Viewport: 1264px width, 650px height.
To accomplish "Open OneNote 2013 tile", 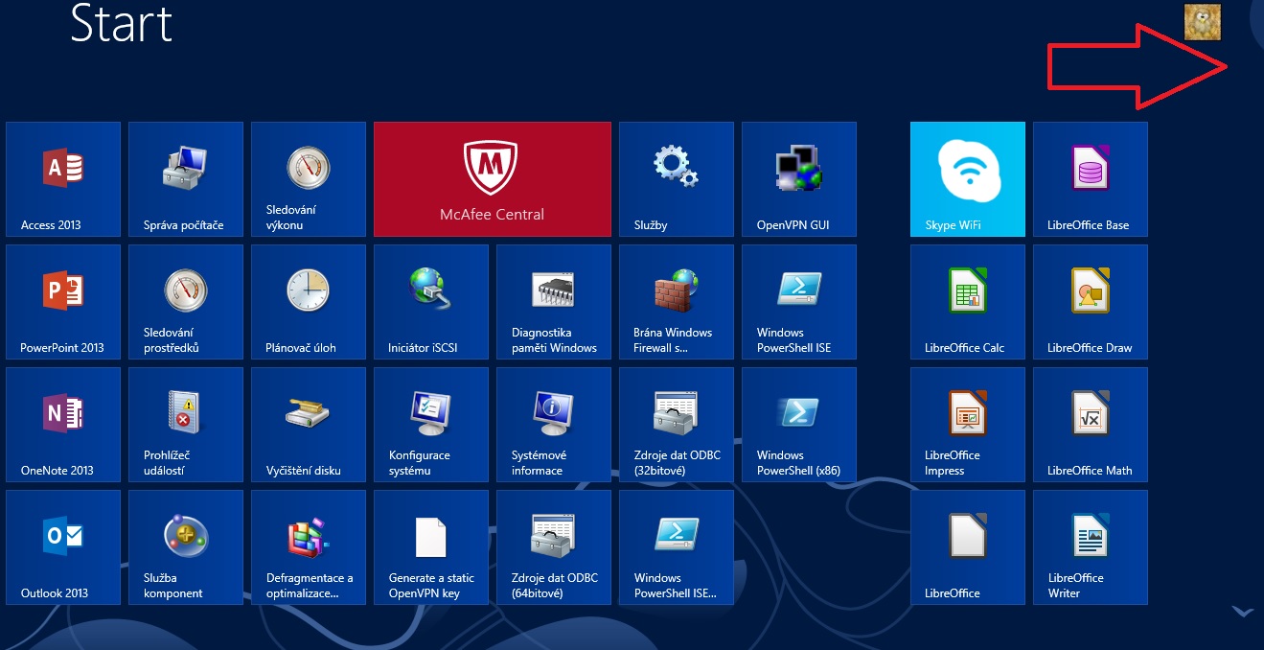I will 63,425.
